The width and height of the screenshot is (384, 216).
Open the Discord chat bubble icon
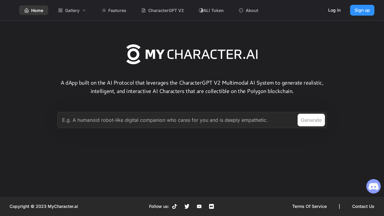coord(373,186)
